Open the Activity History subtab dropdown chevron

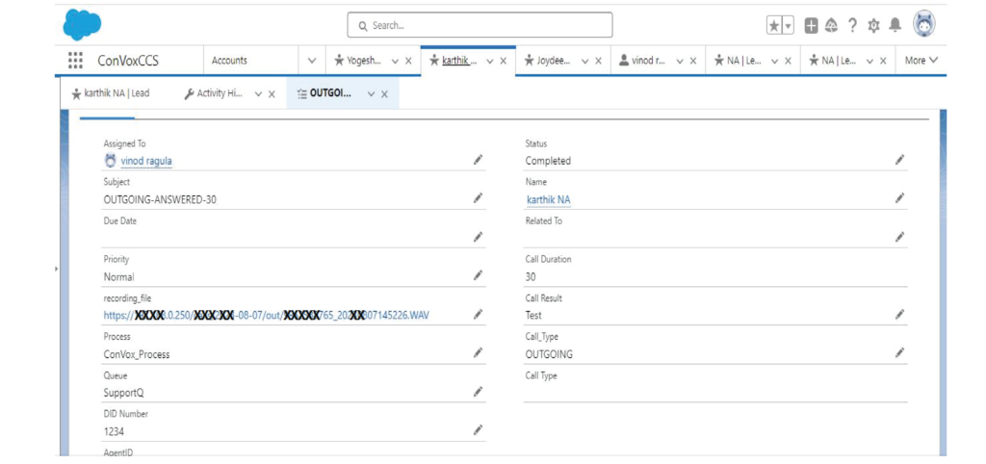click(258, 93)
